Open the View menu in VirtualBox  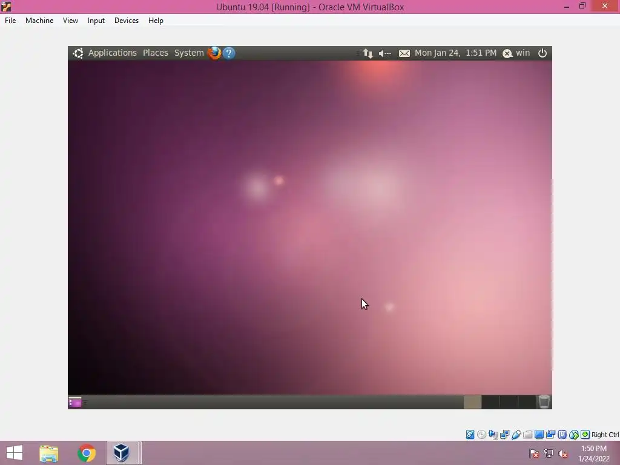70,21
